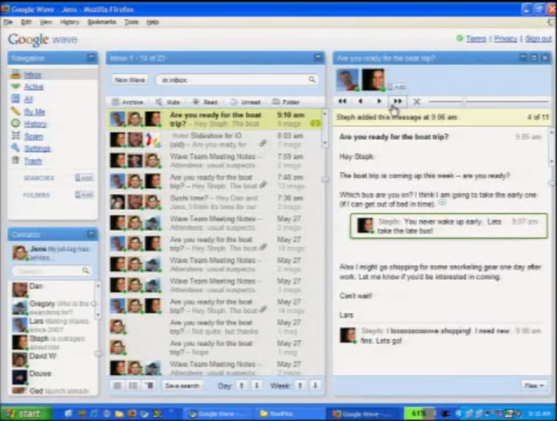The image size is (557, 421).
Task: Select contact Dan
Action: pos(53,290)
